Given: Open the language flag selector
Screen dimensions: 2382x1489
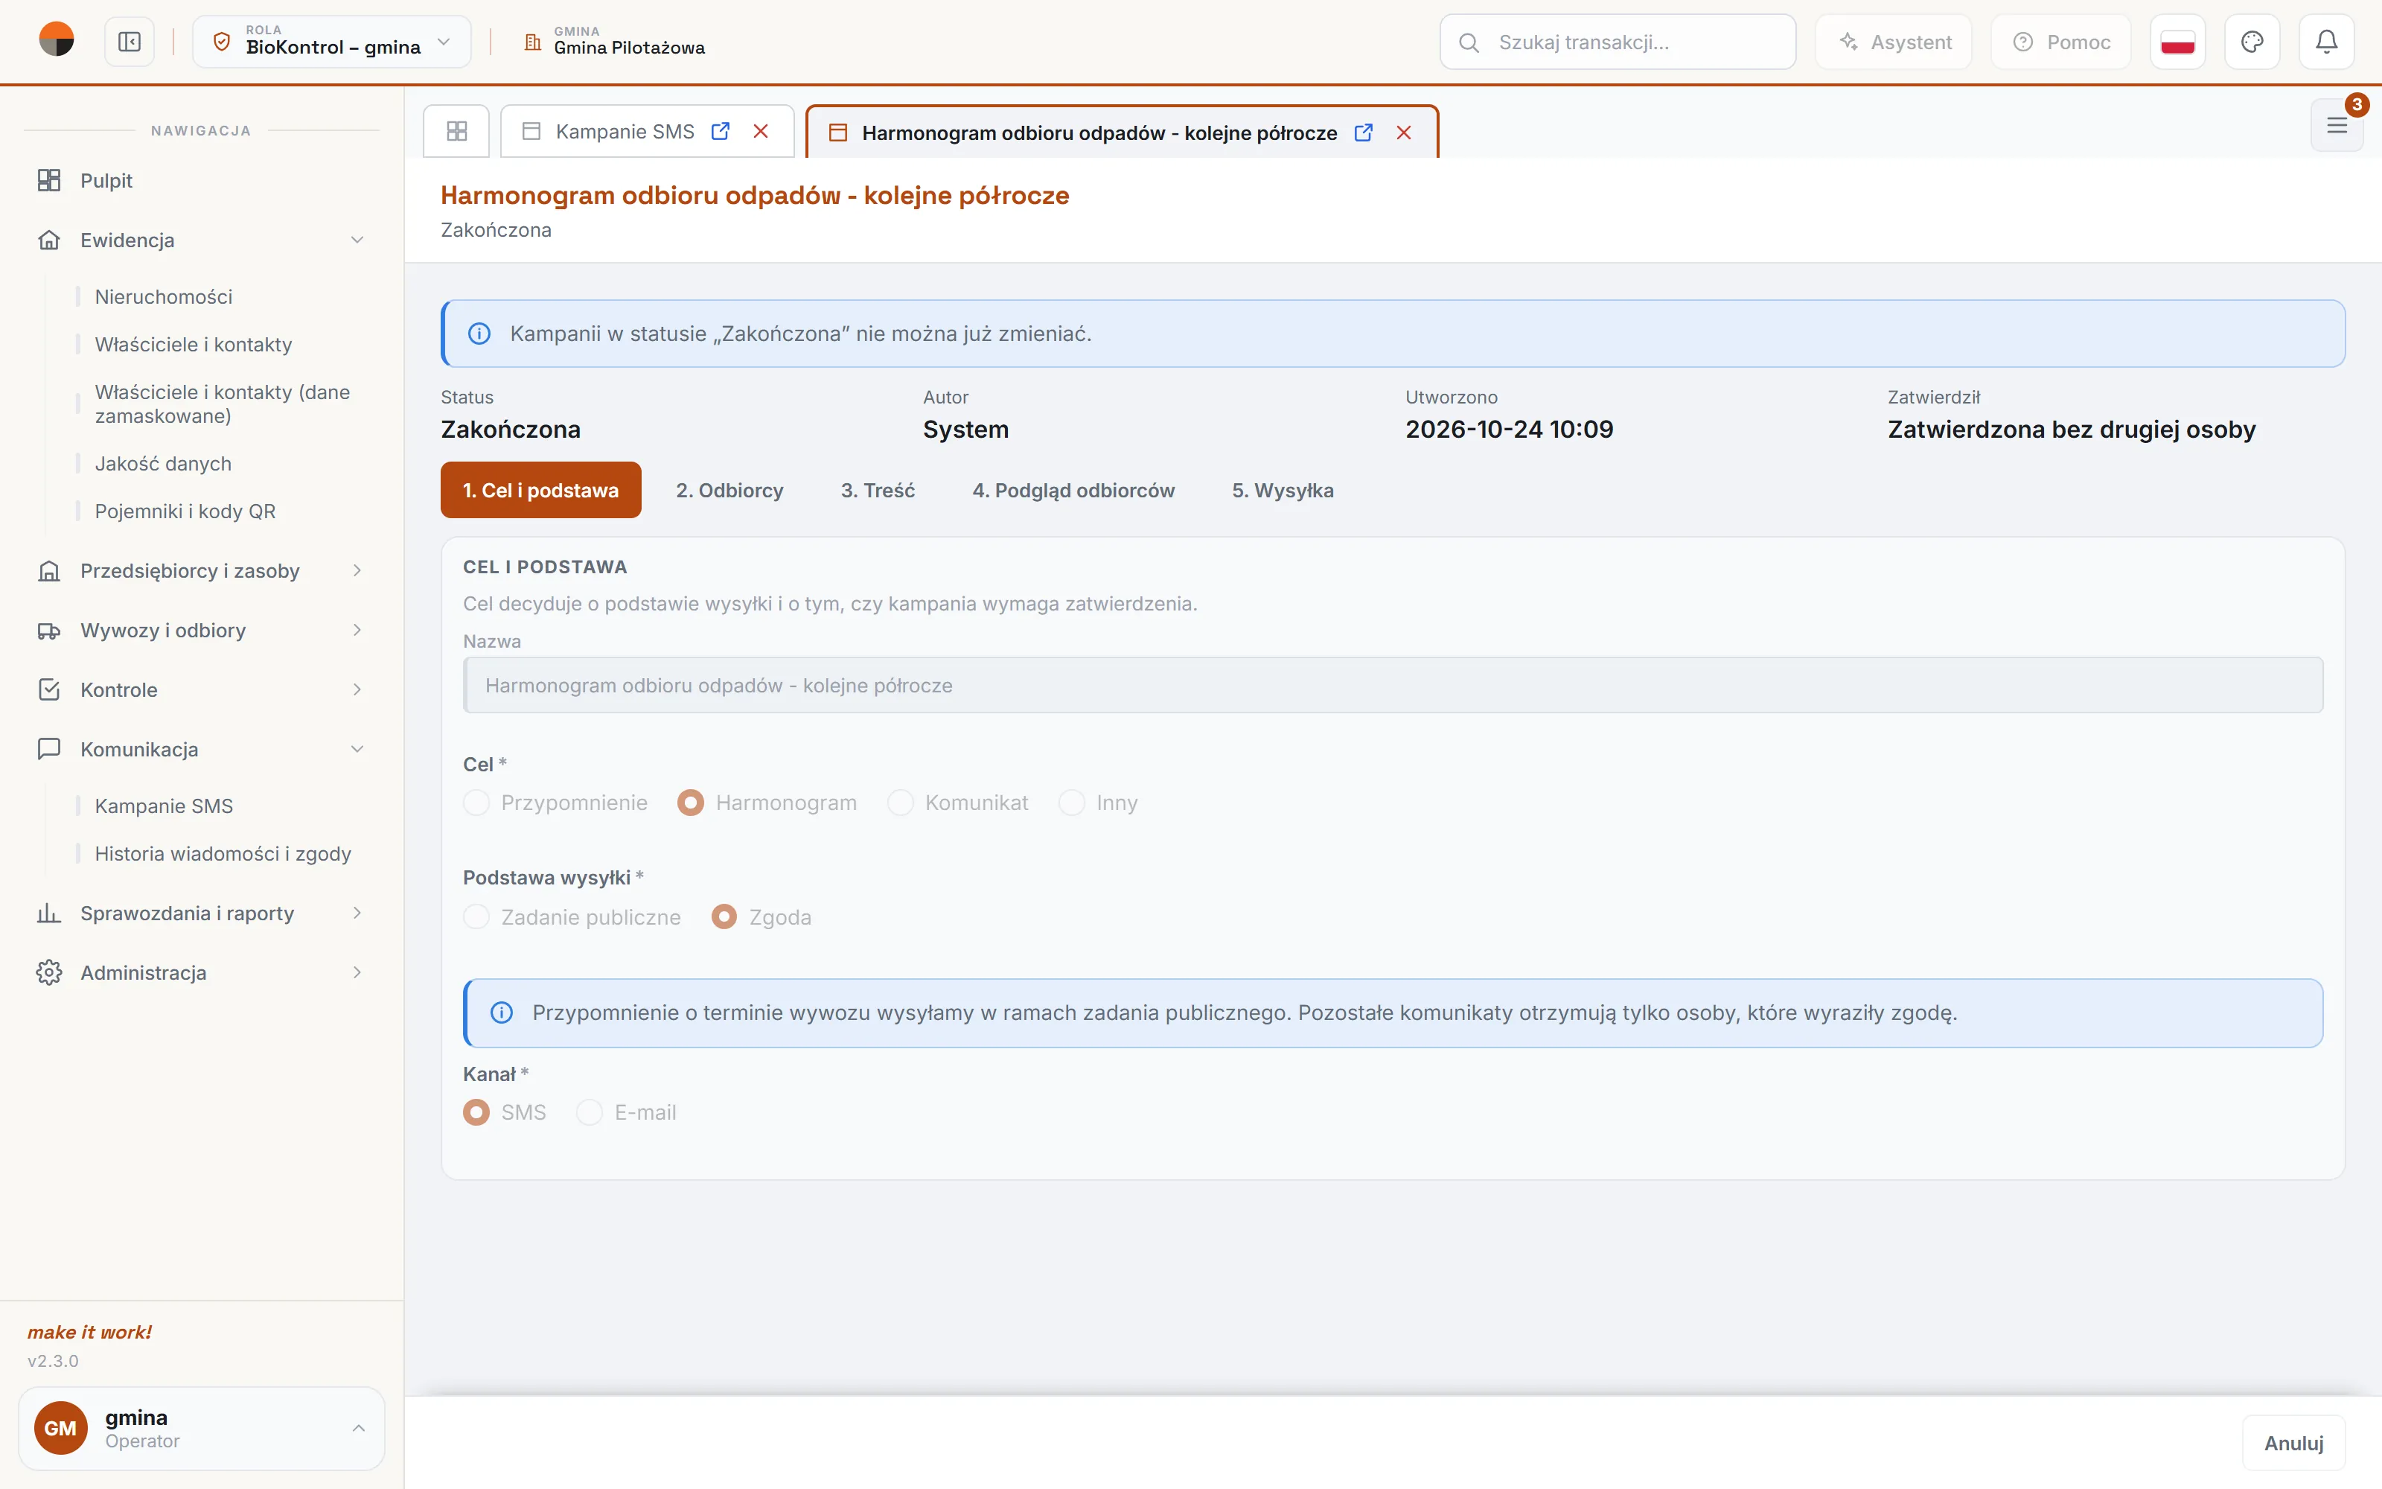Looking at the screenshot, I should [x=2177, y=42].
